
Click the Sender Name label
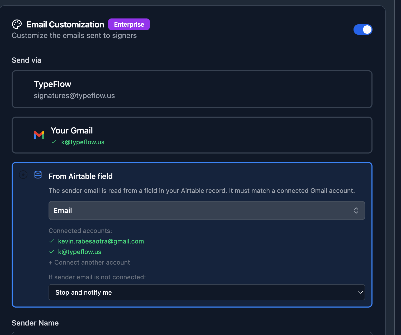pos(35,323)
